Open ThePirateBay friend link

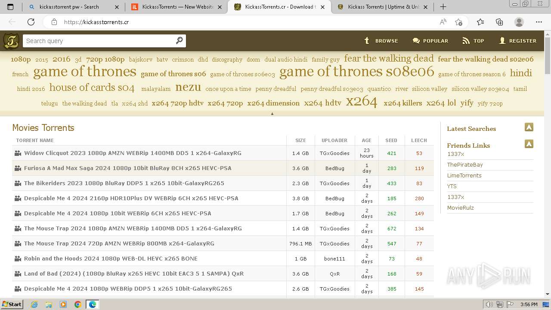[x=465, y=164]
